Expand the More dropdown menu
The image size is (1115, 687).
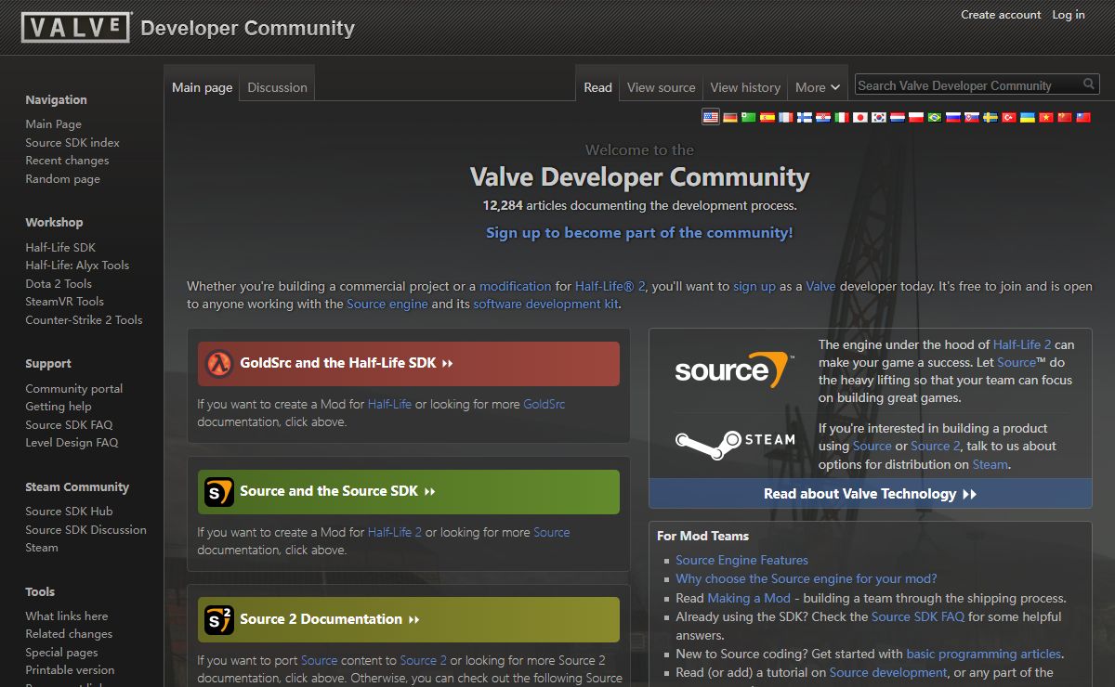pos(818,87)
